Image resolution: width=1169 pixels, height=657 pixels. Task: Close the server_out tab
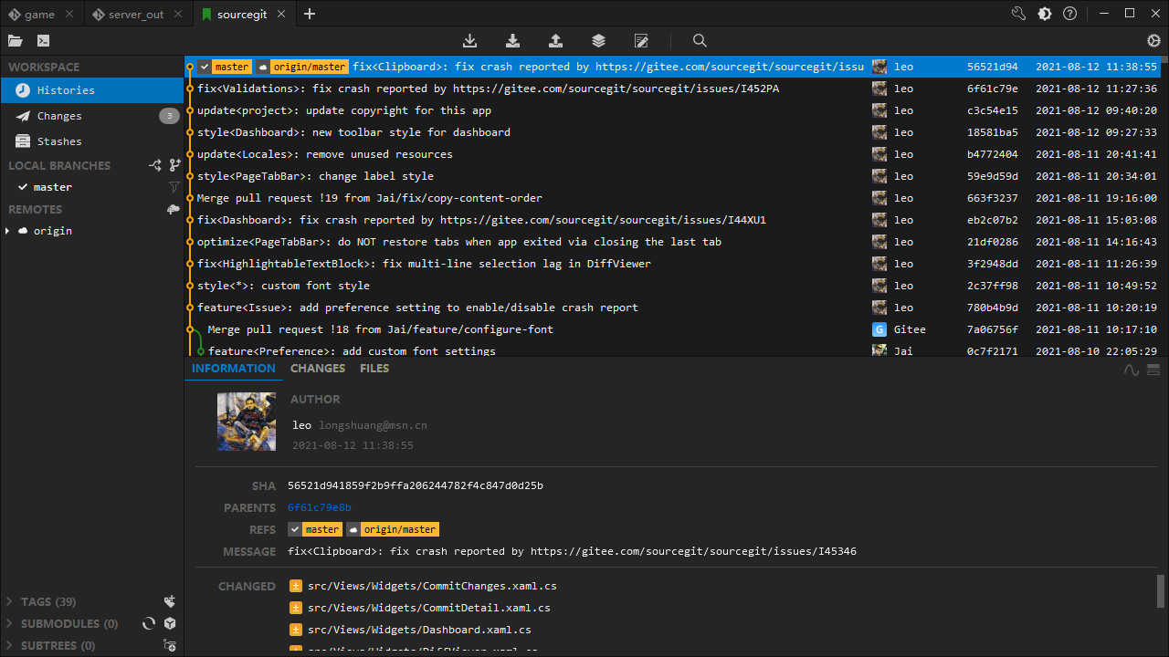(x=178, y=14)
